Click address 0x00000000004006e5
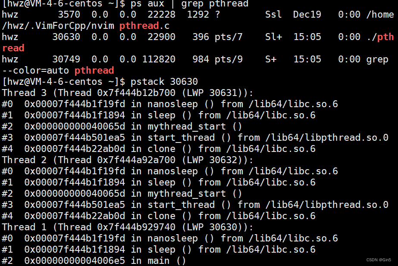The width and height of the screenshot is (398, 266). [x=75, y=261]
